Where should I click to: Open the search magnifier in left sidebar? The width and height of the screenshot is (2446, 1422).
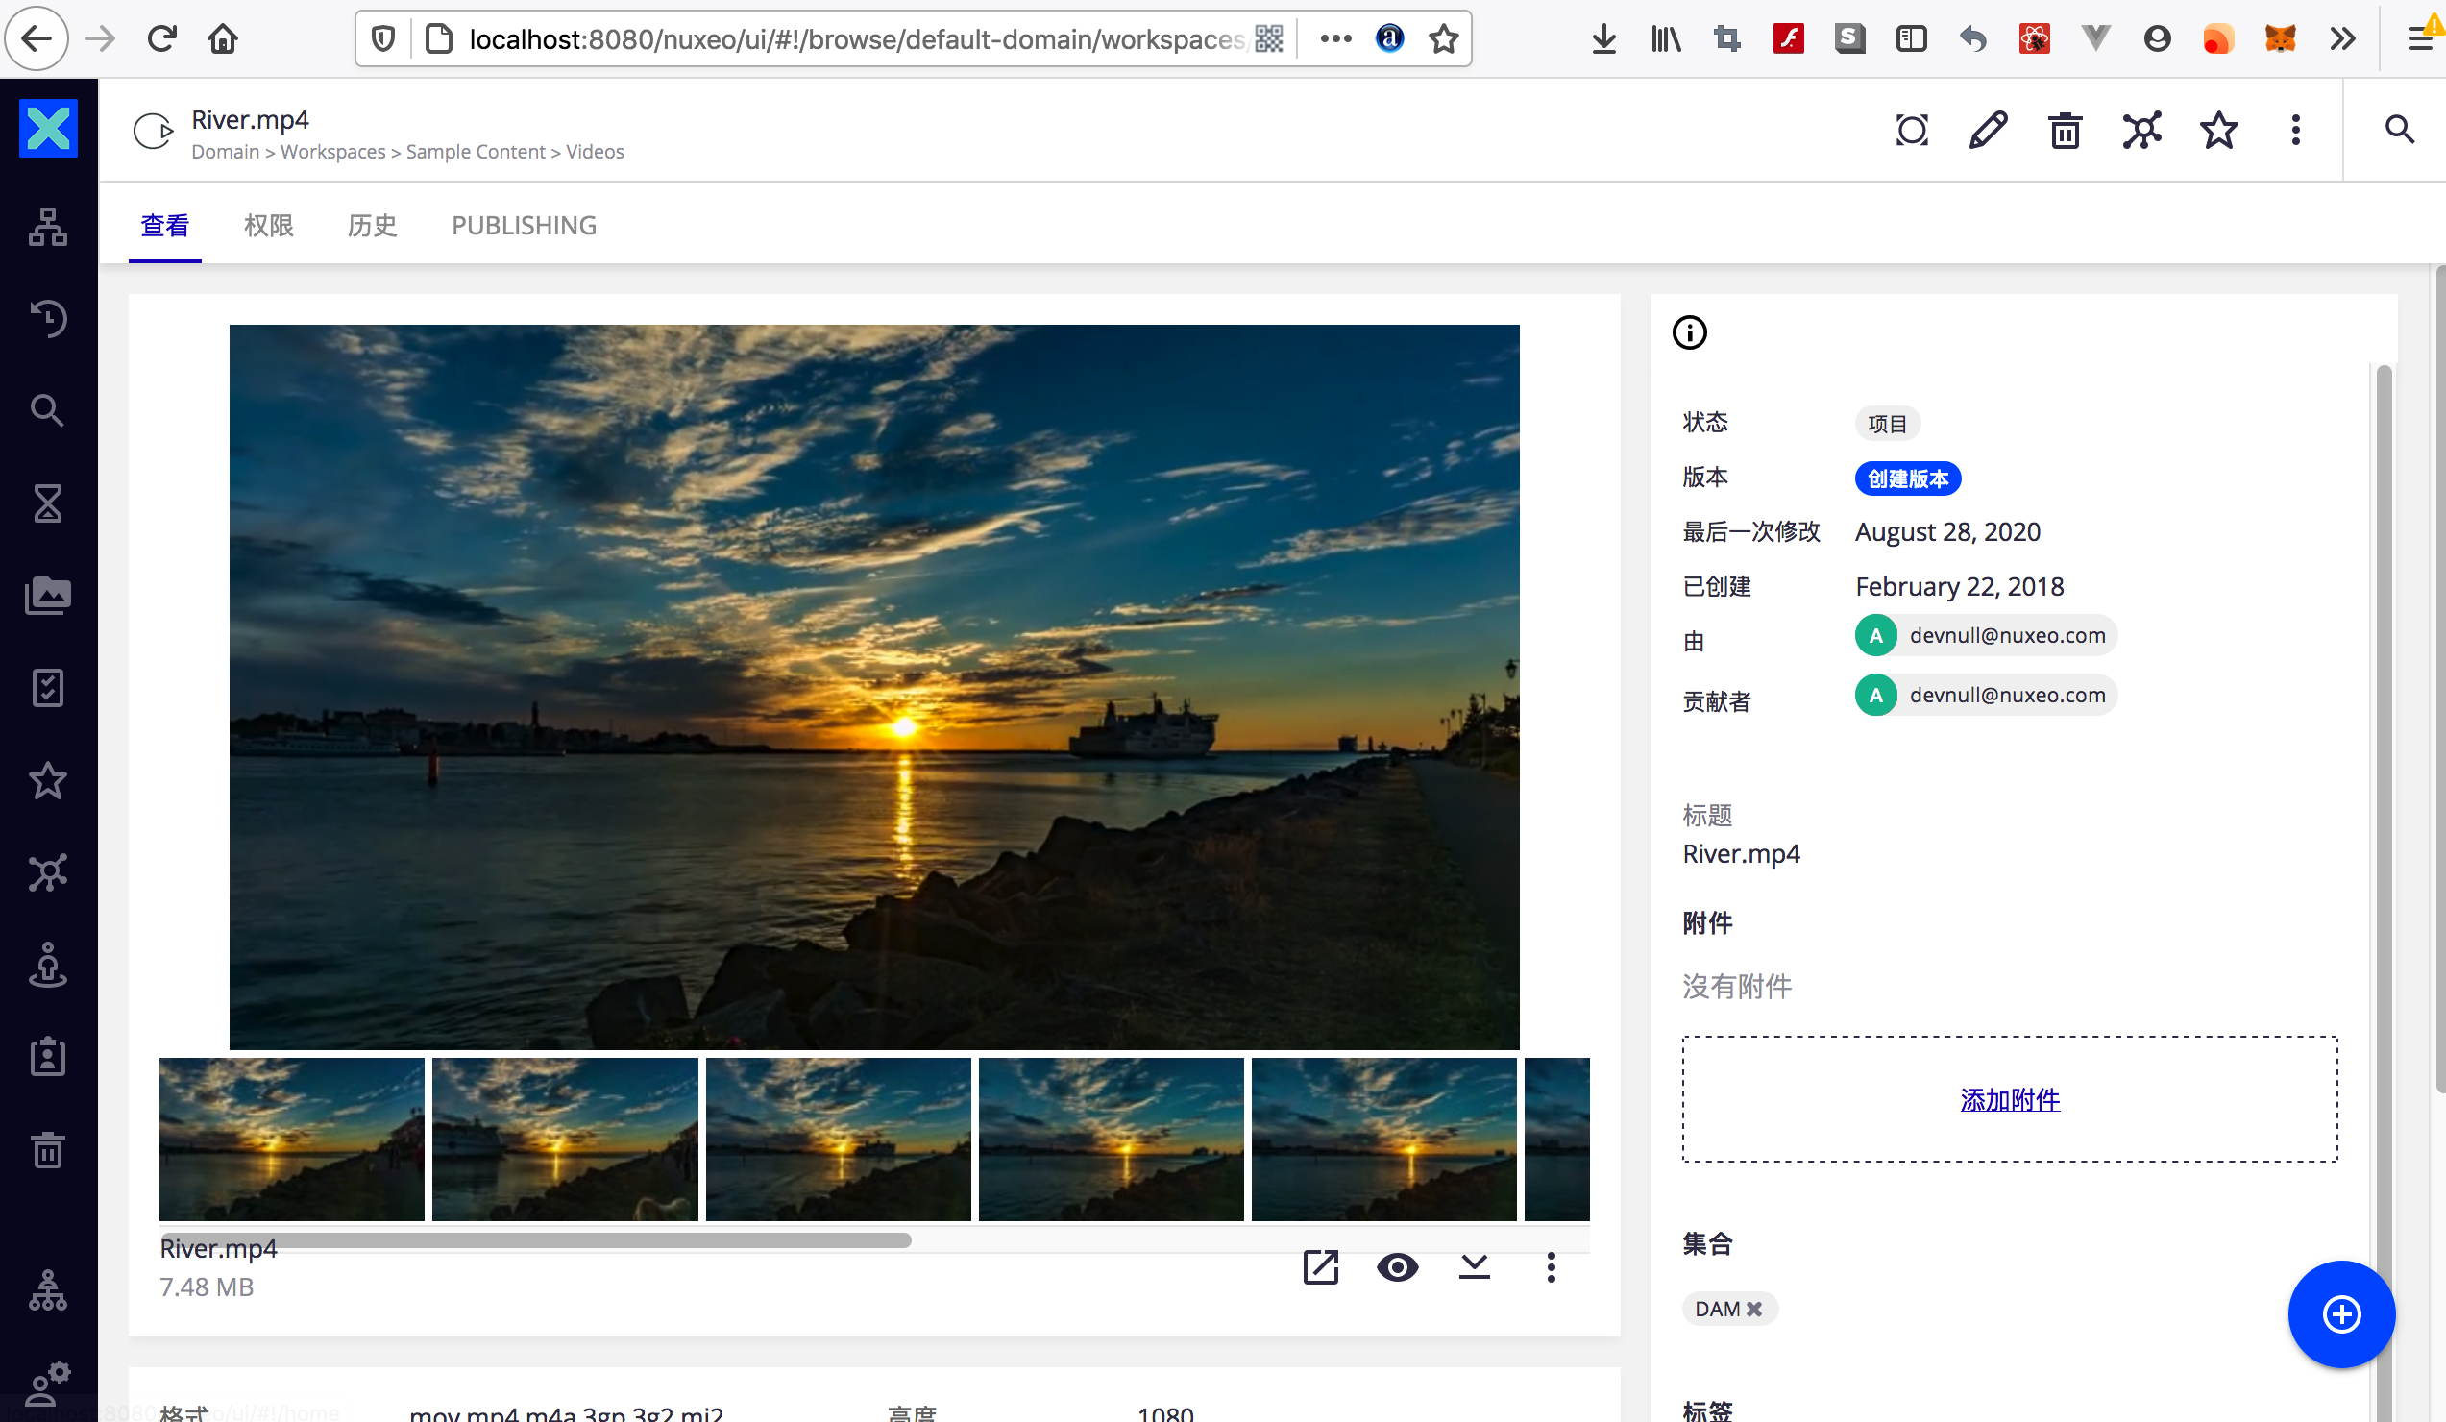(48, 410)
